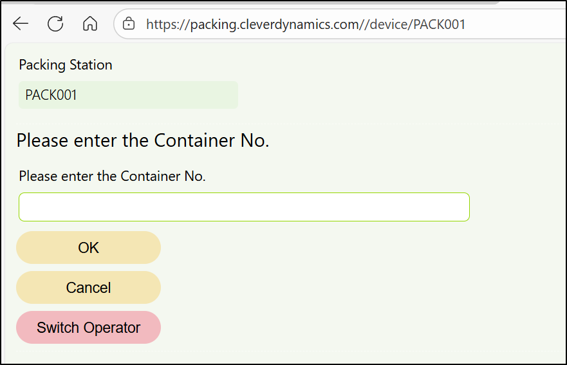Viewport: 567px width, 365px height.
Task: Click the large Container No. heading text
Action: tap(143, 140)
